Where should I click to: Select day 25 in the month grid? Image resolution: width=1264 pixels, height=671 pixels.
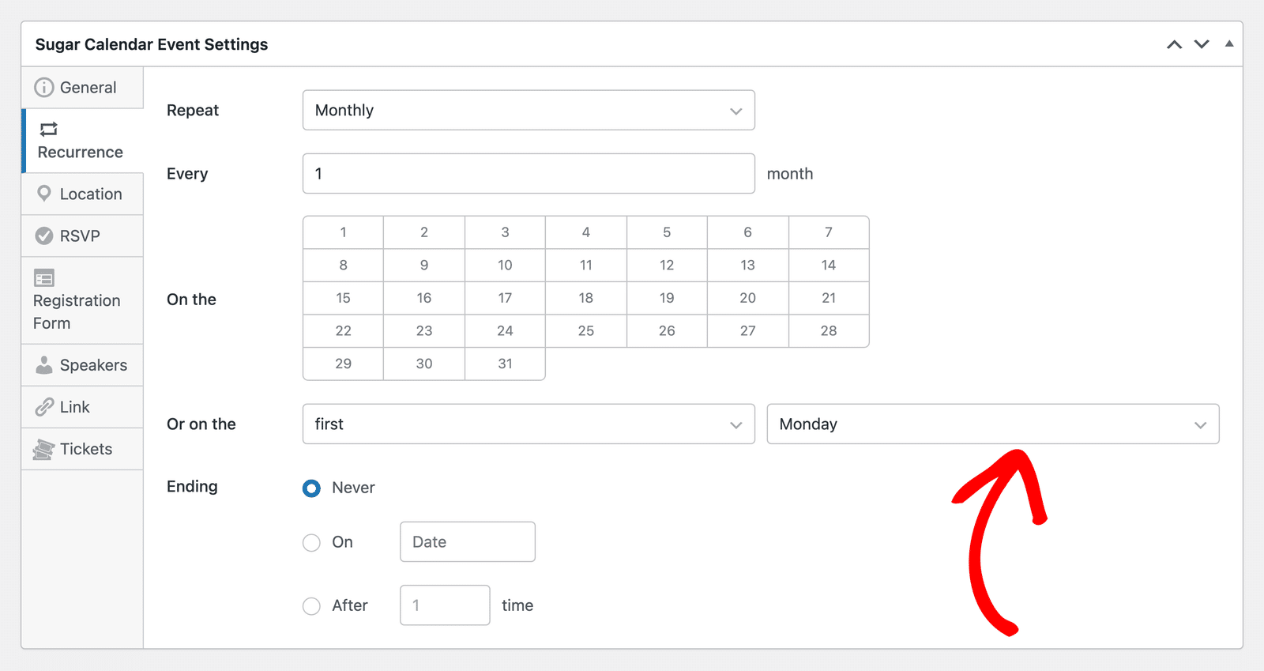pyautogui.click(x=586, y=331)
